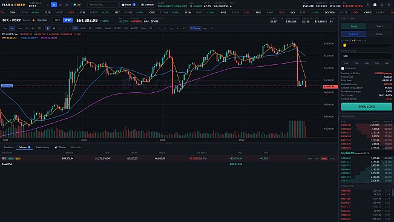Set margin to 25% preset
The height and width of the screenshot is (222, 394).
(x=356, y=64)
